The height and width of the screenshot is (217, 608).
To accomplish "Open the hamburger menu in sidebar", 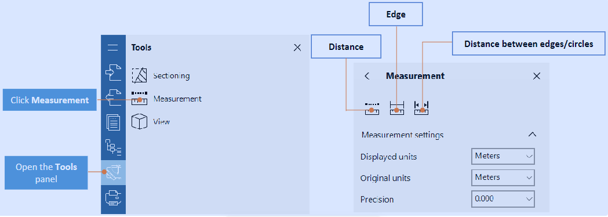I will pos(113,48).
